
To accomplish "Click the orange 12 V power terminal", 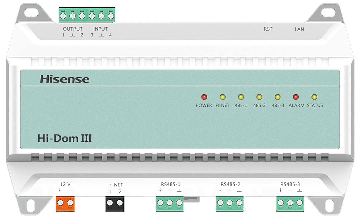I will pyautogui.click(x=65, y=203).
